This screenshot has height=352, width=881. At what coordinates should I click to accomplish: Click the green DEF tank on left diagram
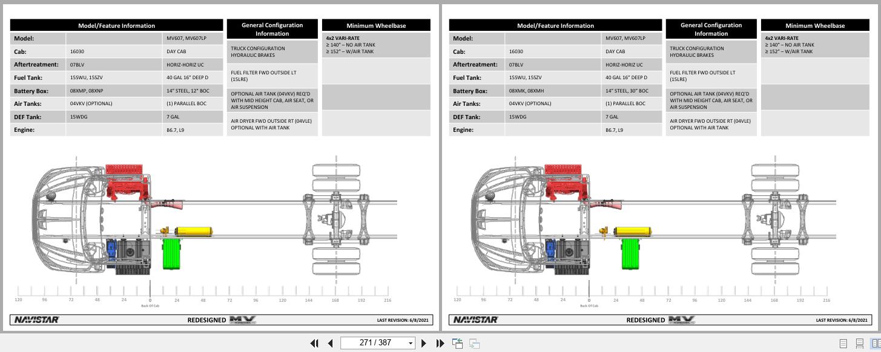[x=173, y=254]
